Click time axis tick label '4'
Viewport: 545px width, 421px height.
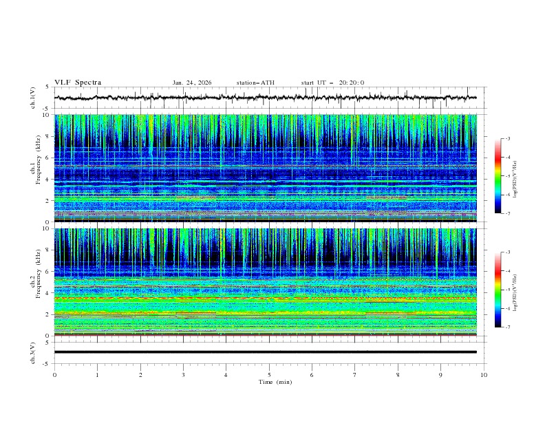coord(226,375)
